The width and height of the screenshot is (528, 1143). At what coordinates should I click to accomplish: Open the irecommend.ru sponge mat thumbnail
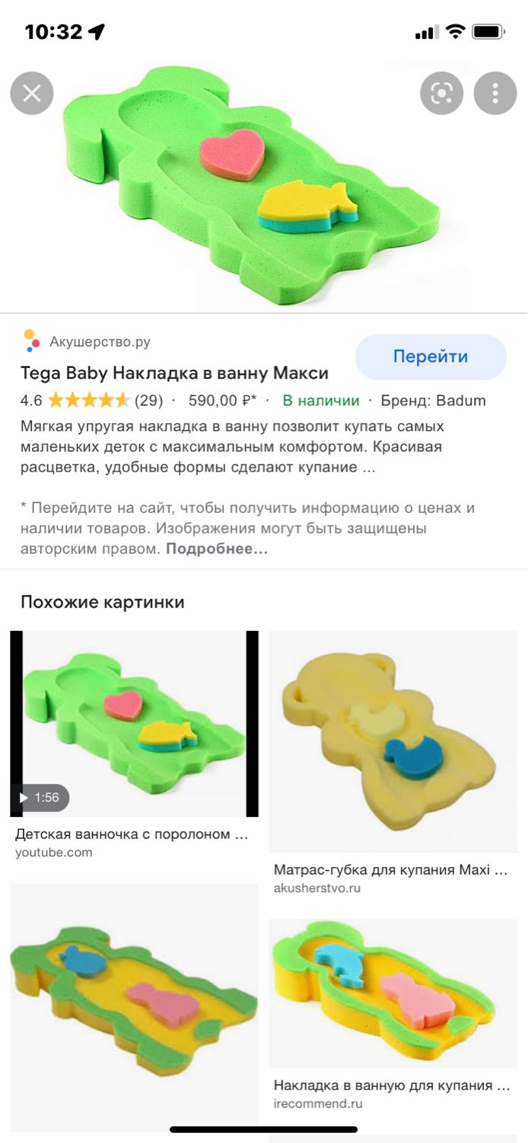point(393,993)
